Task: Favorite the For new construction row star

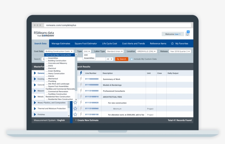Action: tap(75, 103)
